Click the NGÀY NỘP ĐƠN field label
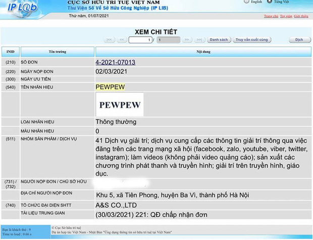This screenshot has width=313, height=240. 37,72
